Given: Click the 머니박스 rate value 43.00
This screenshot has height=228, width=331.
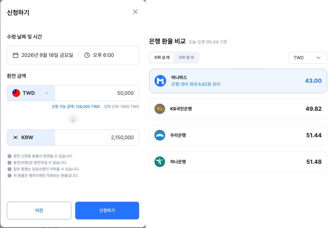Looking at the screenshot, I should [x=313, y=81].
